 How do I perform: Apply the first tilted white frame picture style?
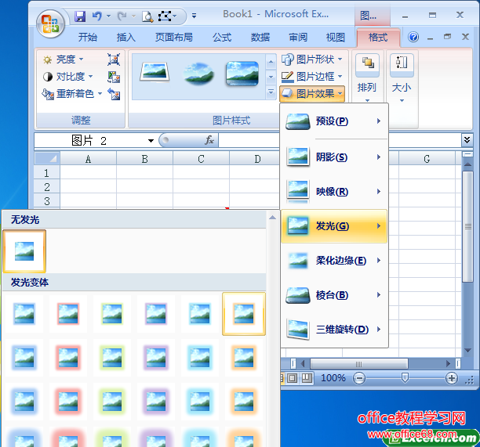[x=155, y=72]
